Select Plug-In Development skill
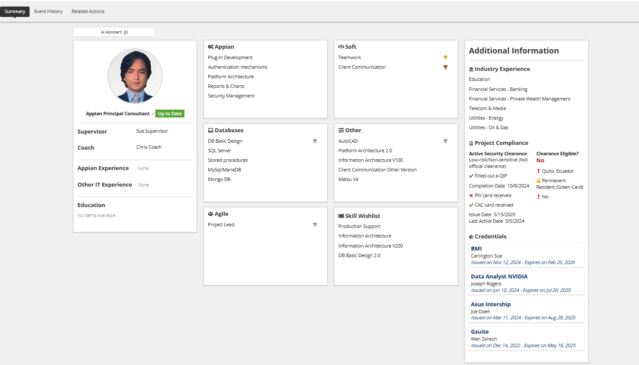This screenshot has width=639, height=365. pyautogui.click(x=230, y=57)
